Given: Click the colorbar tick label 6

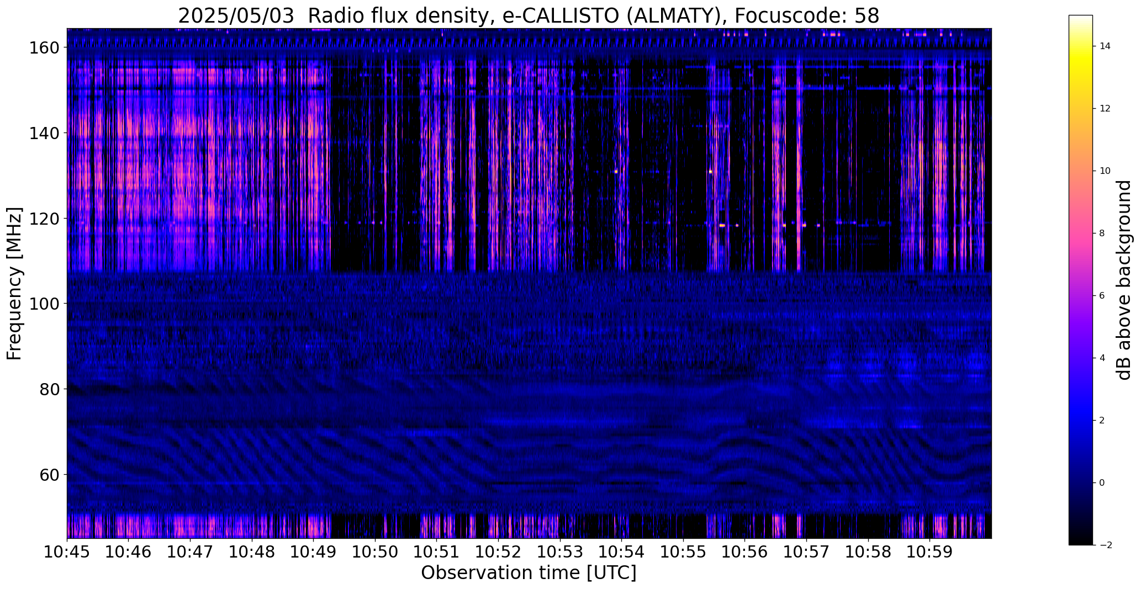Looking at the screenshot, I should [1102, 296].
